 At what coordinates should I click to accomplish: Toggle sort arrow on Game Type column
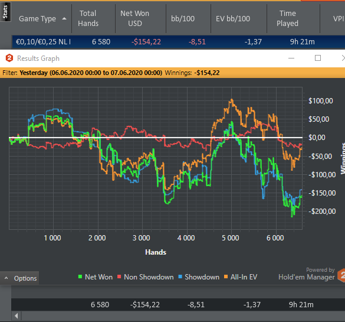click(x=64, y=19)
